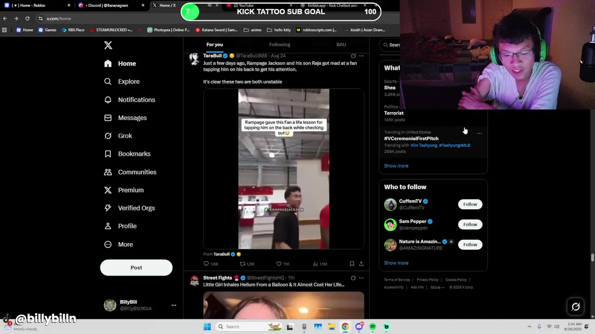
Task: Follow CuffemTV
Action: tap(470, 205)
